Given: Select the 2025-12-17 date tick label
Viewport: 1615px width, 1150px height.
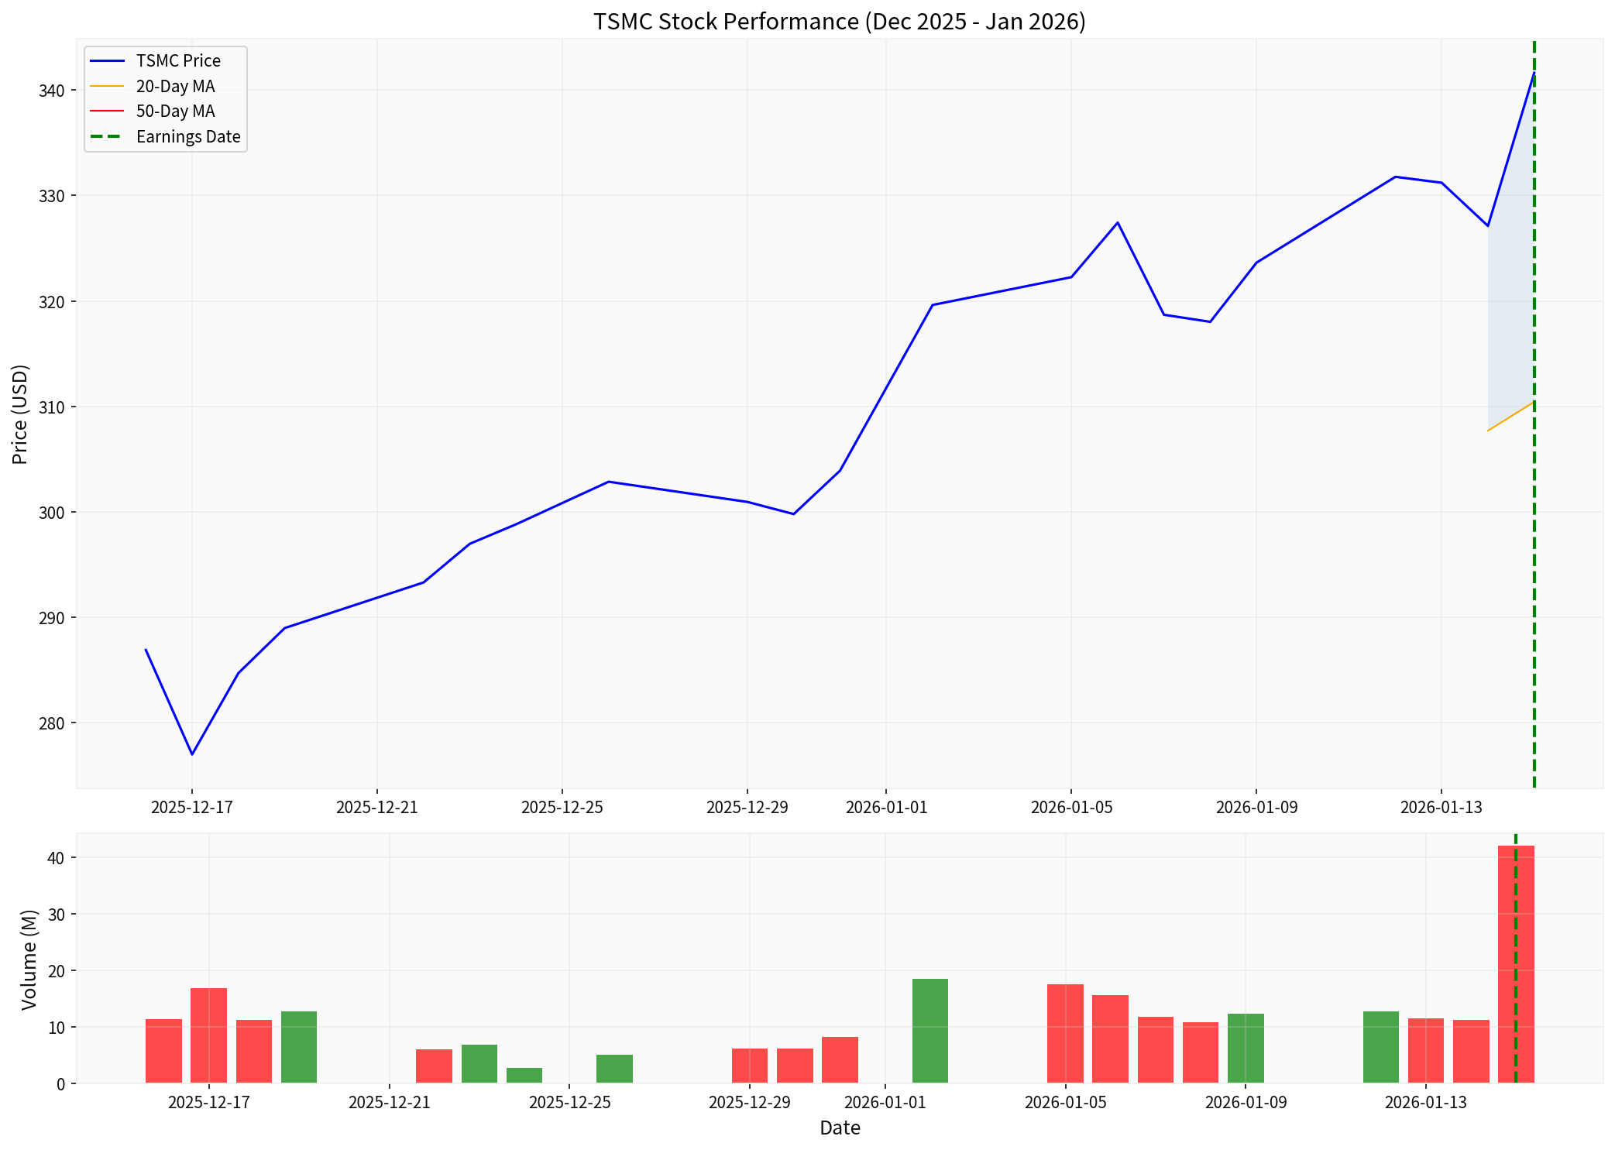Looking at the screenshot, I should click(x=191, y=807).
